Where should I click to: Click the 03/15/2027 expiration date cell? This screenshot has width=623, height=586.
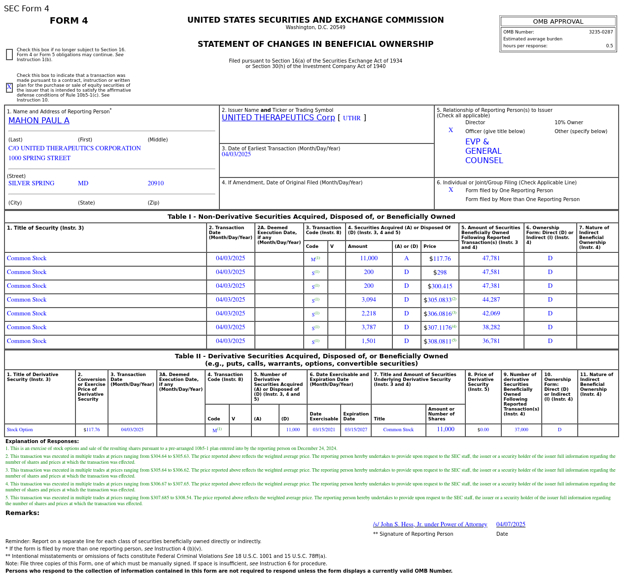(356, 430)
